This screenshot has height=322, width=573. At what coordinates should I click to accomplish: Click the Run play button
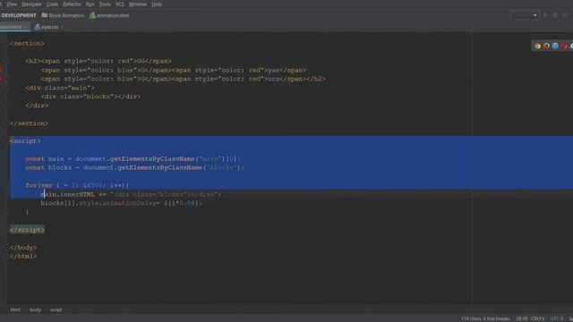545,15
